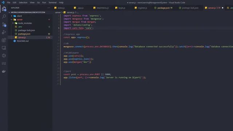This screenshot has width=233, height=131.
Task: Open the Selection menu
Action: click(23, 3)
